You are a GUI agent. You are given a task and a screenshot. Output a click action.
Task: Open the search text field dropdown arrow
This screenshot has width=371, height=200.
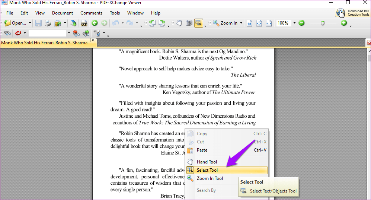[69, 33]
